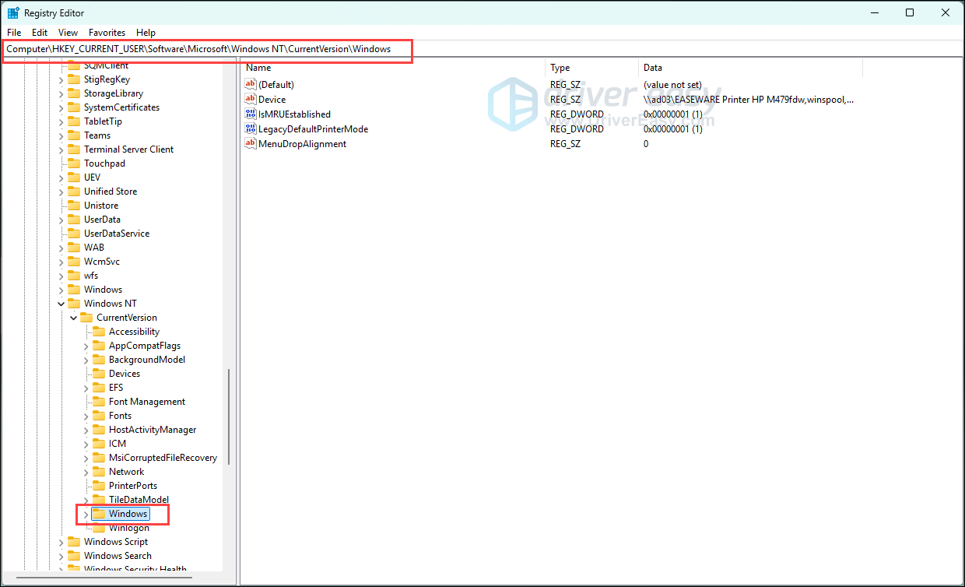Click the Device value's printer data text
The height and width of the screenshot is (587, 965).
748,99
